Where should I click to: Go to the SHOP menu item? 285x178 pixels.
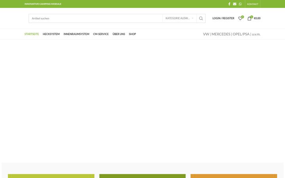(132, 34)
